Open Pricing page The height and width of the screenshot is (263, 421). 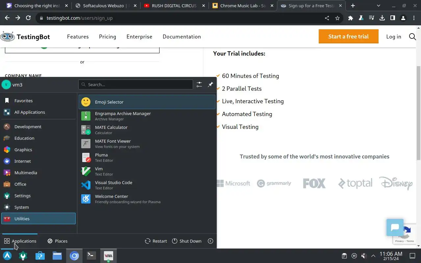coord(108,36)
